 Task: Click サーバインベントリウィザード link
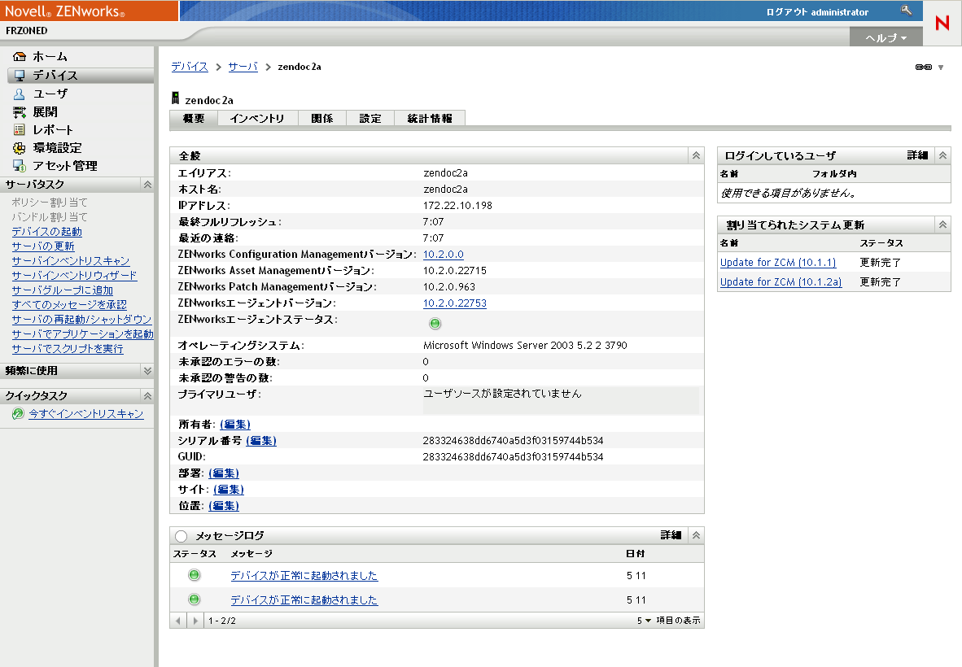tap(74, 276)
